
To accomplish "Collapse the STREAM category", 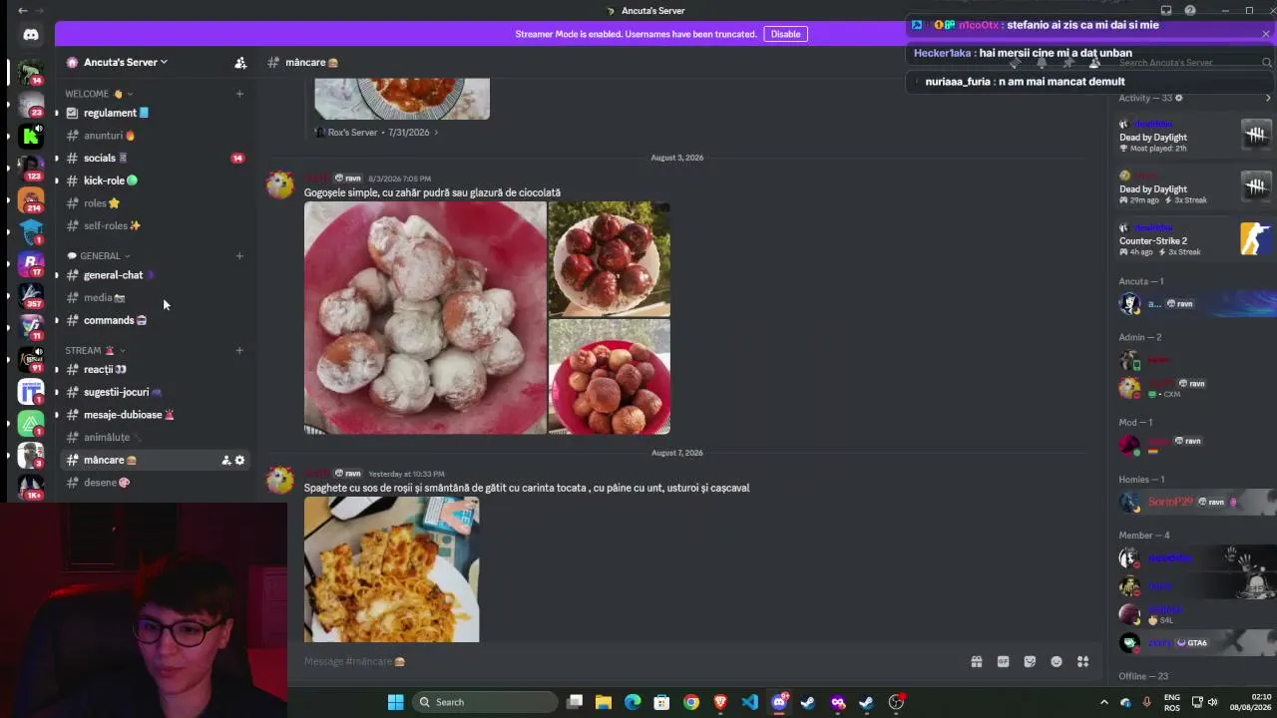I will point(95,351).
